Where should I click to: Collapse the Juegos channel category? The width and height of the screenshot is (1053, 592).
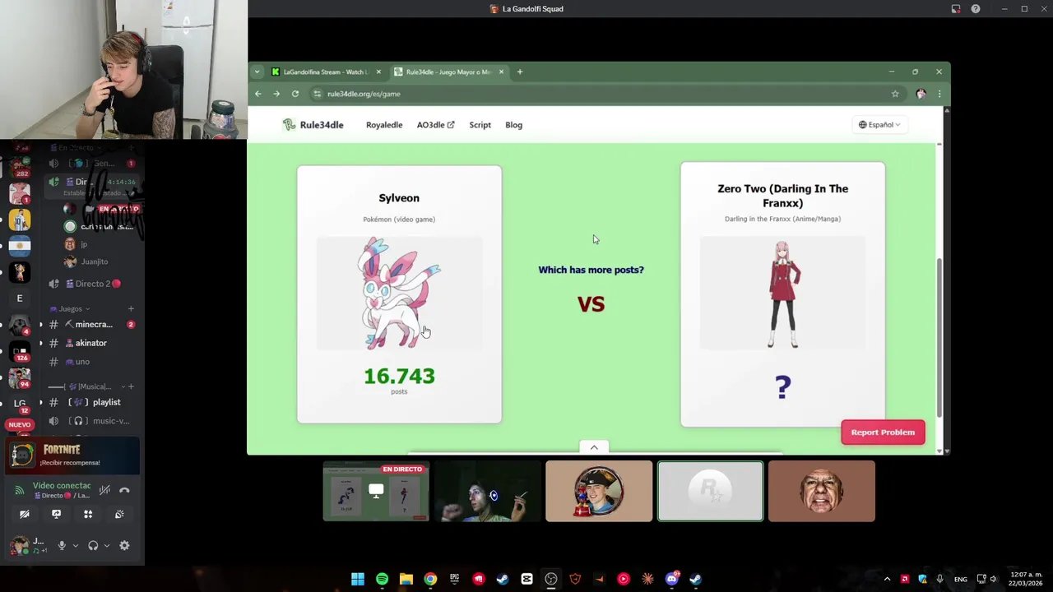[71, 308]
